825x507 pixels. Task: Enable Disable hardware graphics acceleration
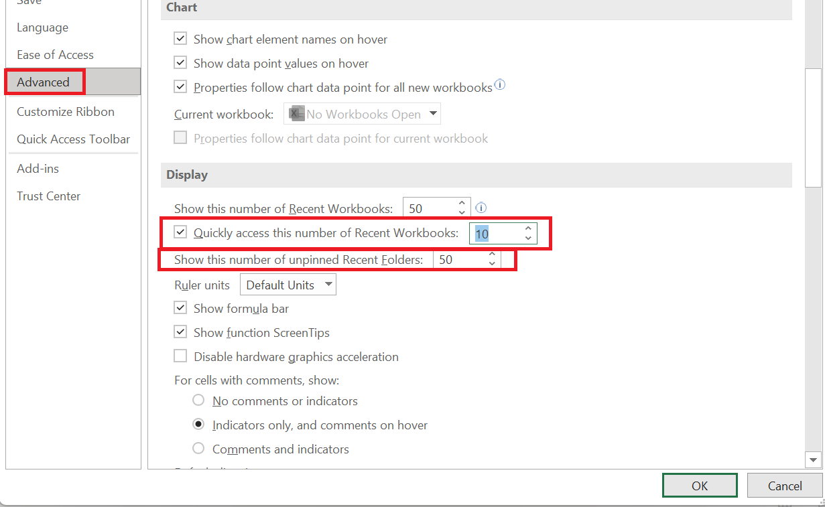pos(180,356)
